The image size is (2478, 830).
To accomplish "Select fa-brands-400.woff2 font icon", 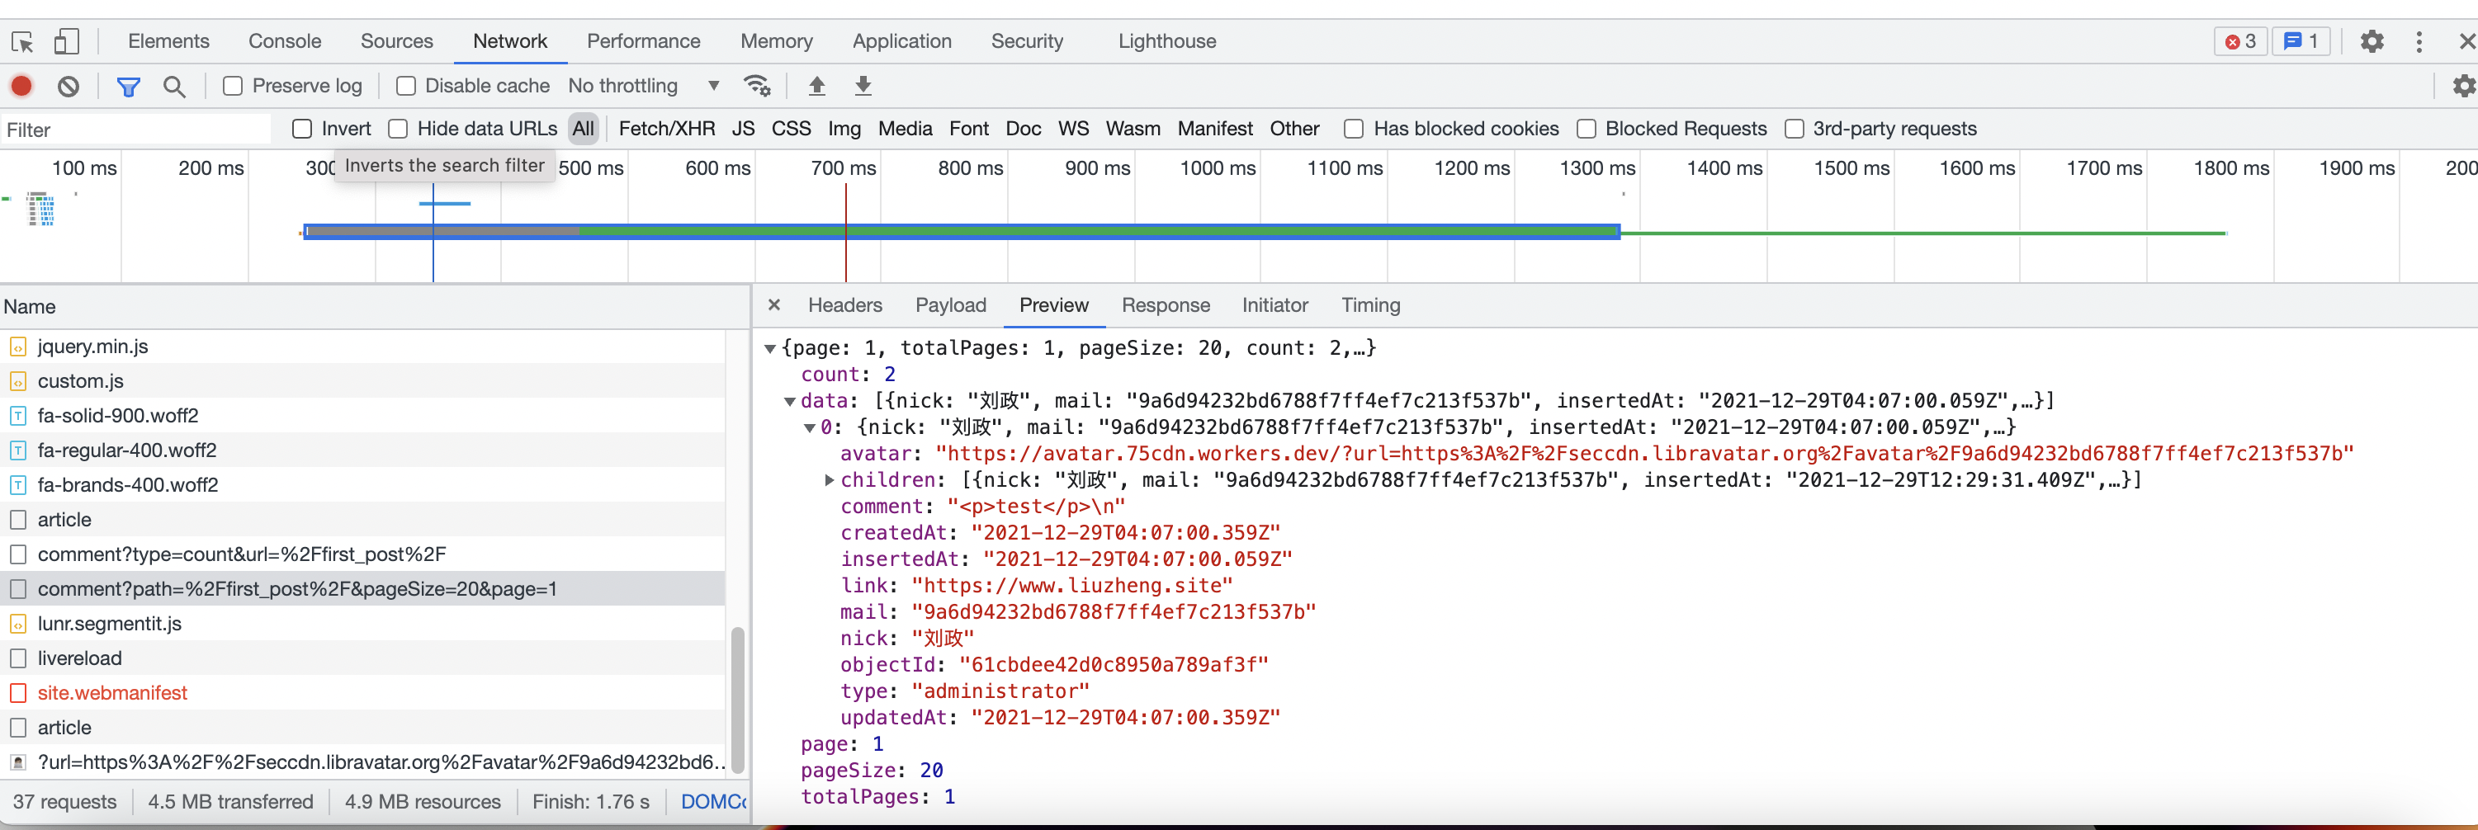I will [x=18, y=485].
